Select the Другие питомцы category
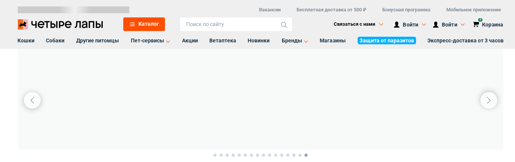Viewport: 515px width, 162px height. pos(97,40)
